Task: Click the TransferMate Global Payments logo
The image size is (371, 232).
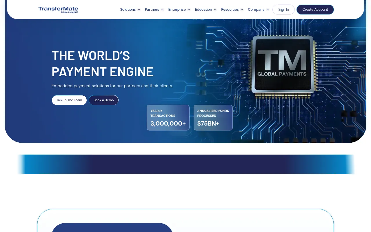Action: tap(58, 10)
